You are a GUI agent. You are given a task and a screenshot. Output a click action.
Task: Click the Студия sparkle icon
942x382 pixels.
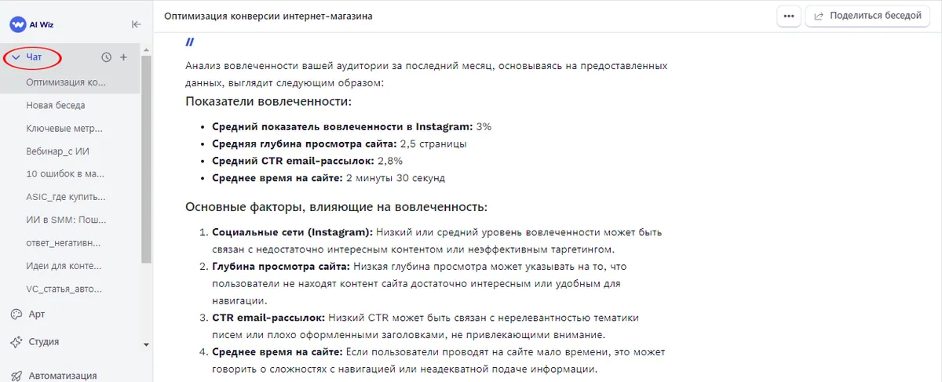point(16,342)
